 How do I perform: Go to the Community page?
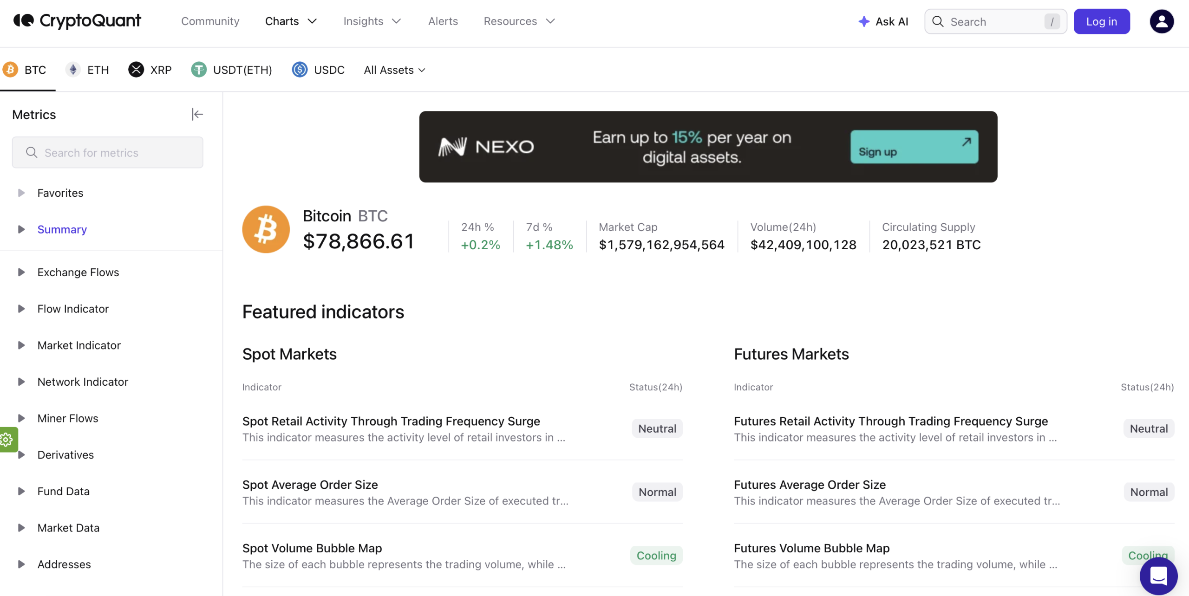coord(210,21)
